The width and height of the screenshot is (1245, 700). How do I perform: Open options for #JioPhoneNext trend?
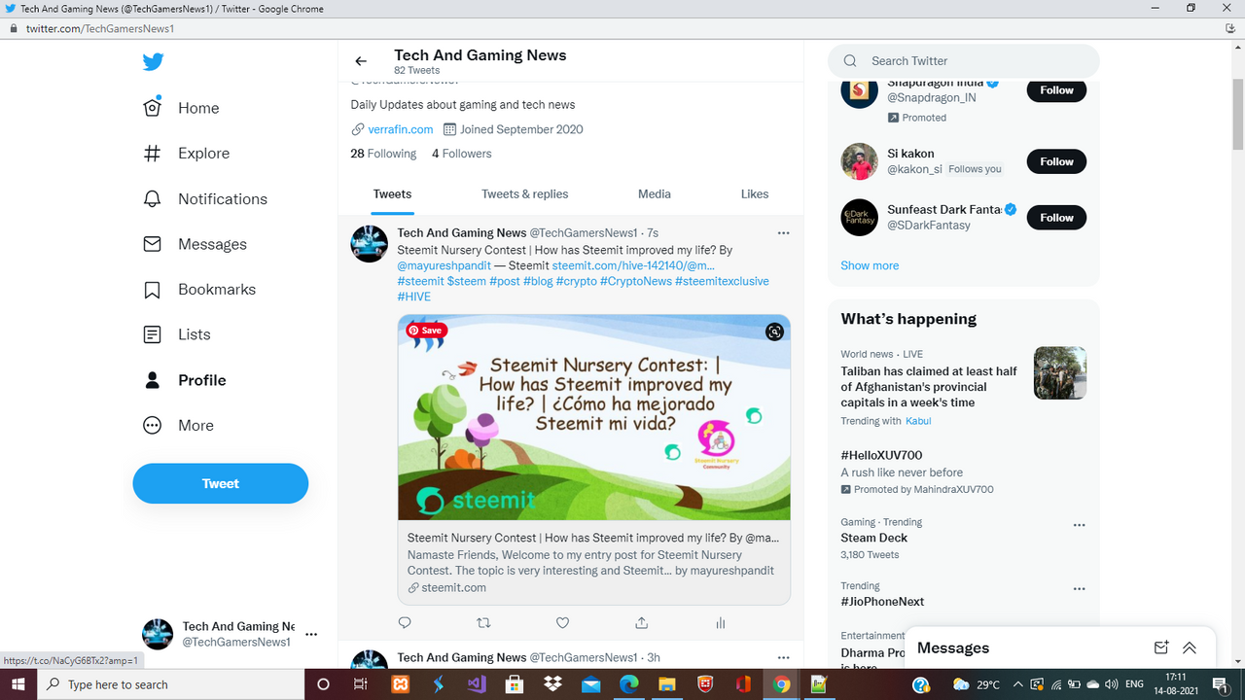(1079, 589)
